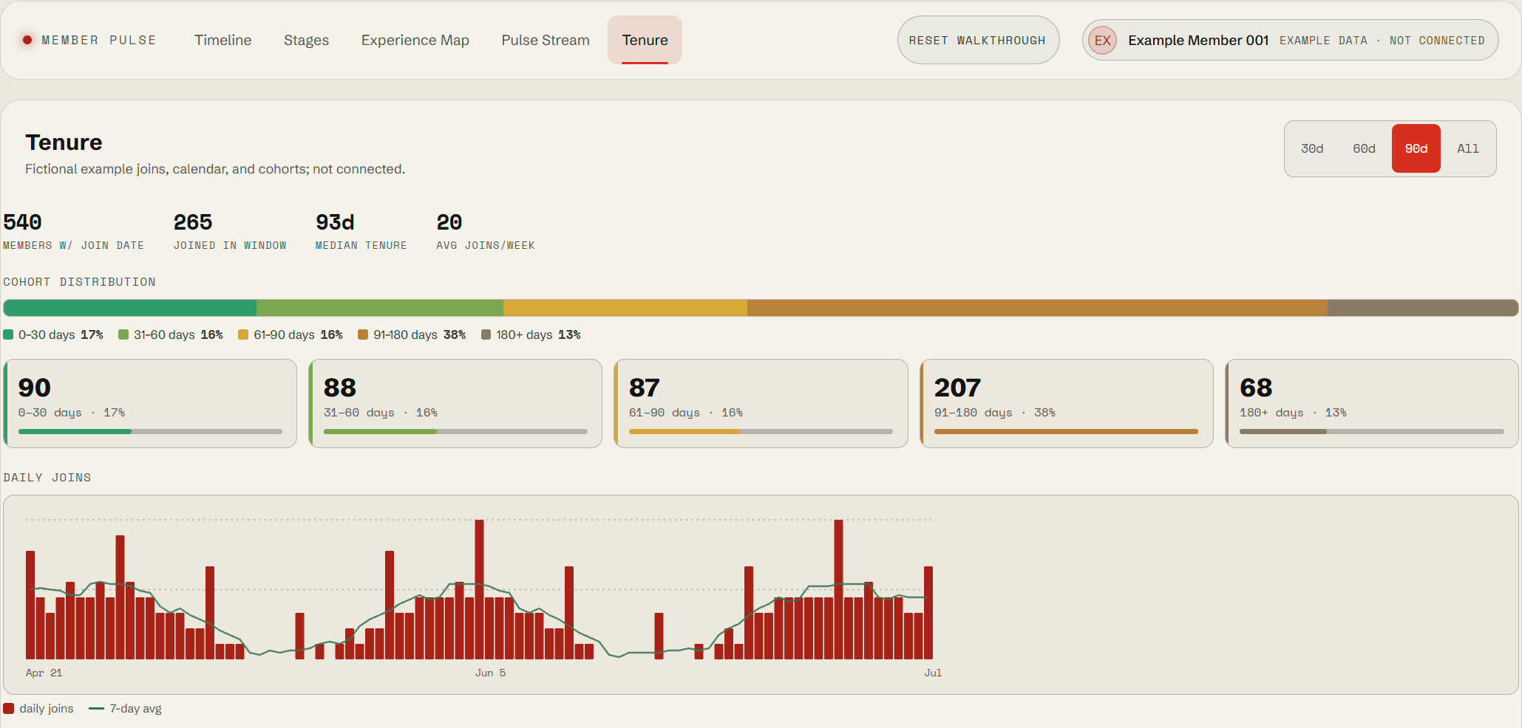The height and width of the screenshot is (728, 1522).
Task: Click the gray 180+ days distribution bar segment
Action: point(1423,308)
